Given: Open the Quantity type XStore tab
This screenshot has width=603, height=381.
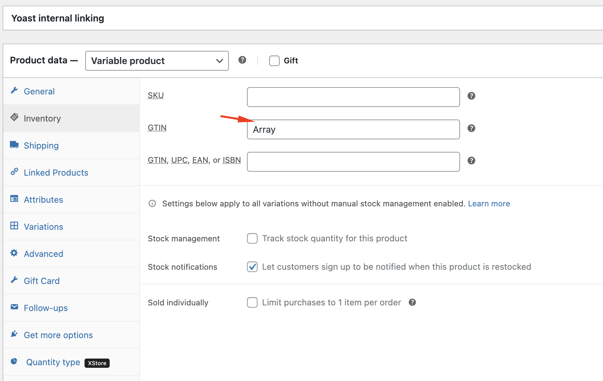Looking at the screenshot, I should (x=72, y=362).
